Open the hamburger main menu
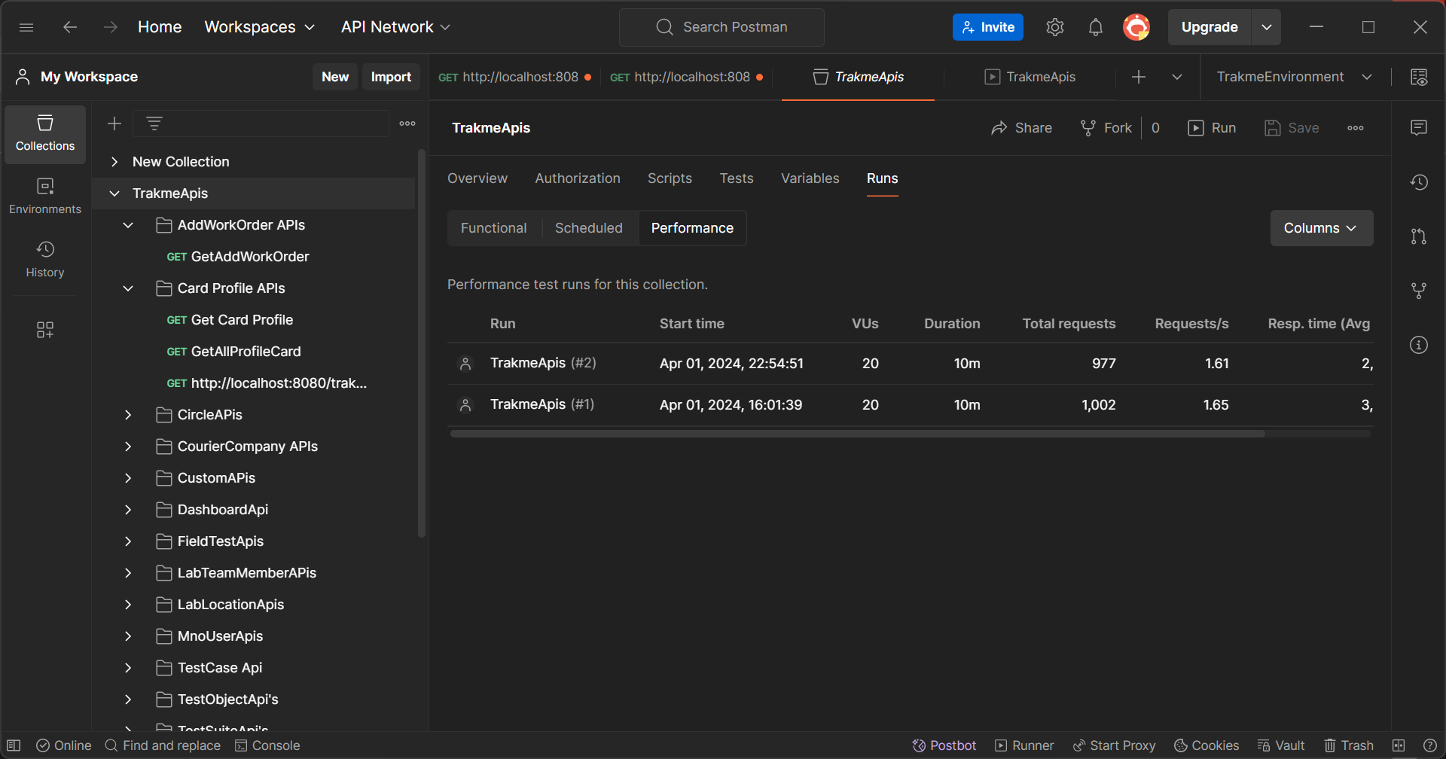The height and width of the screenshot is (759, 1446). (x=26, y=27)
